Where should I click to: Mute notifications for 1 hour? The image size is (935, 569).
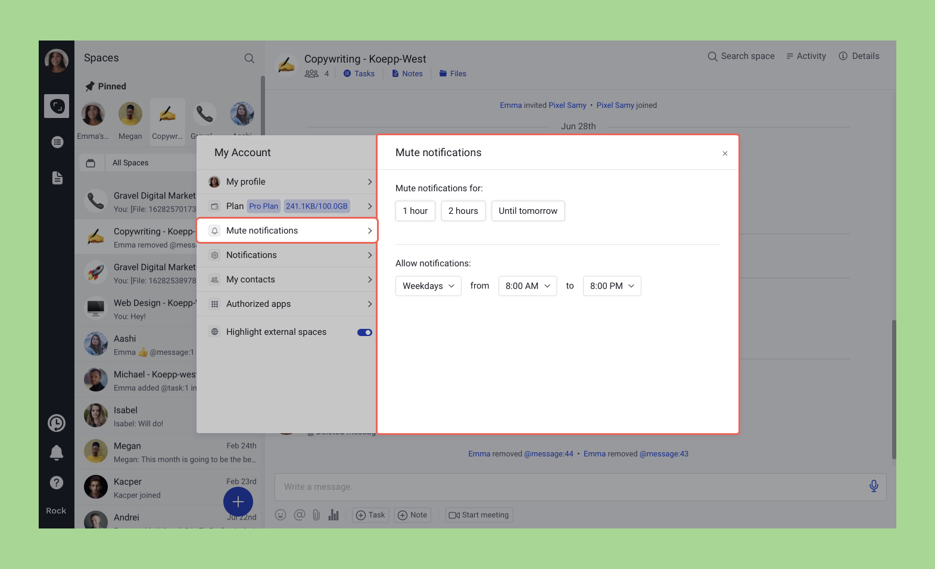415,211
